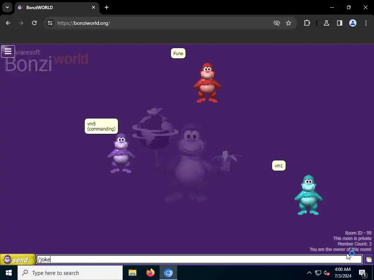
Task: Click the taskbar search box
Action: 70,273
